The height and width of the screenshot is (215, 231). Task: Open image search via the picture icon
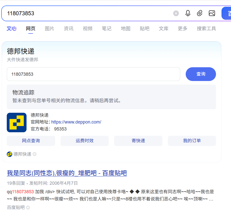click(212, 13)
